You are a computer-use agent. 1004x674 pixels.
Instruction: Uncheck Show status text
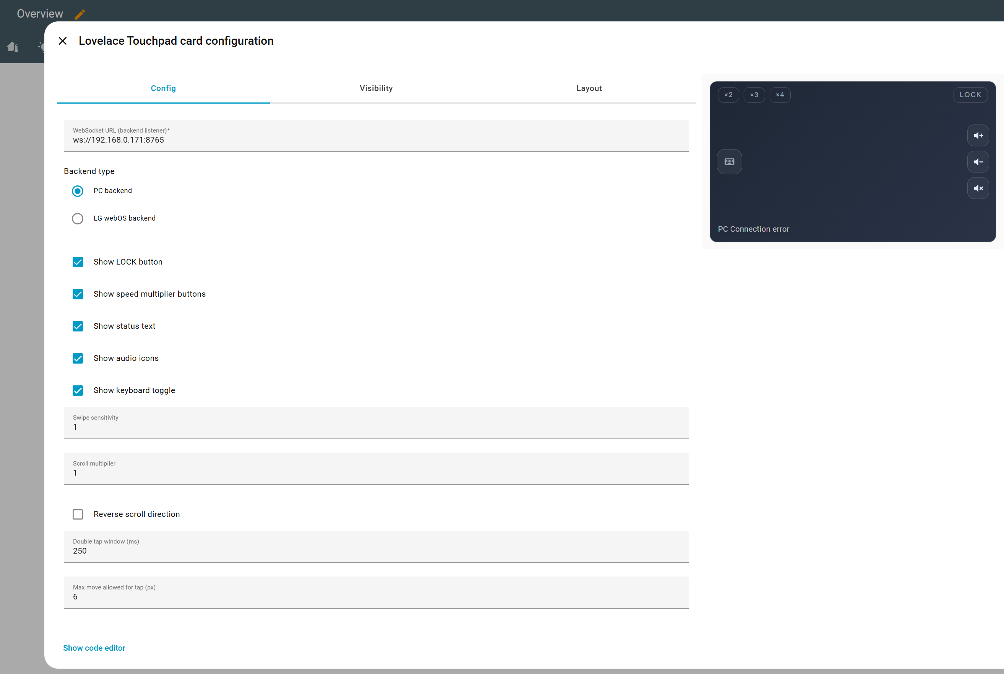[x=78, y=326]
